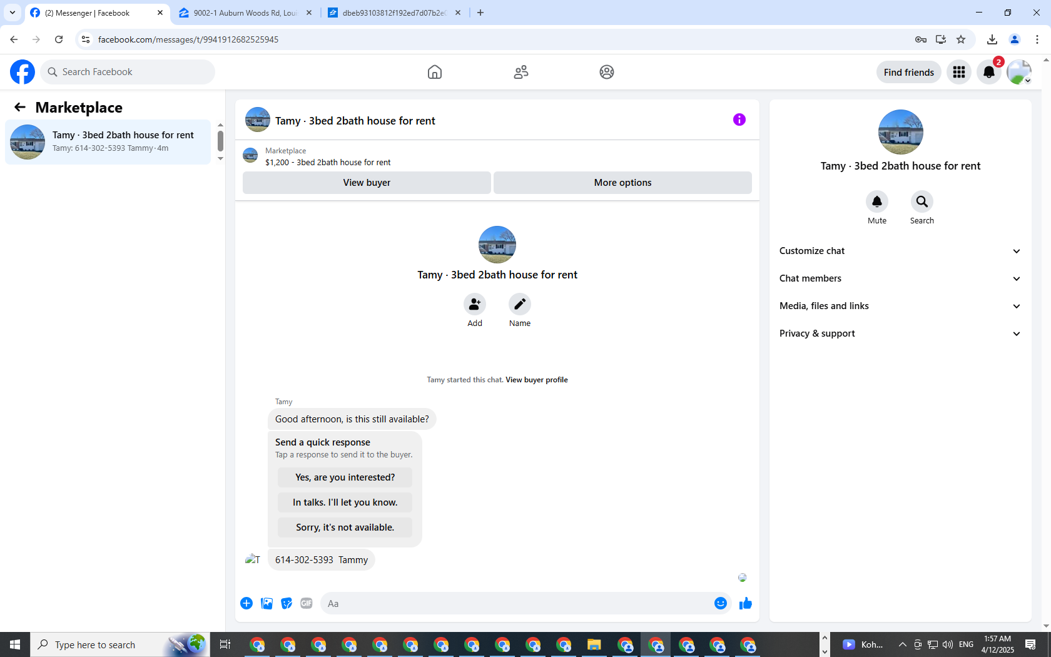Open Windows Task View
Image resolution: width=1051 pixels, height=657 pixels.
click(225, 644)
